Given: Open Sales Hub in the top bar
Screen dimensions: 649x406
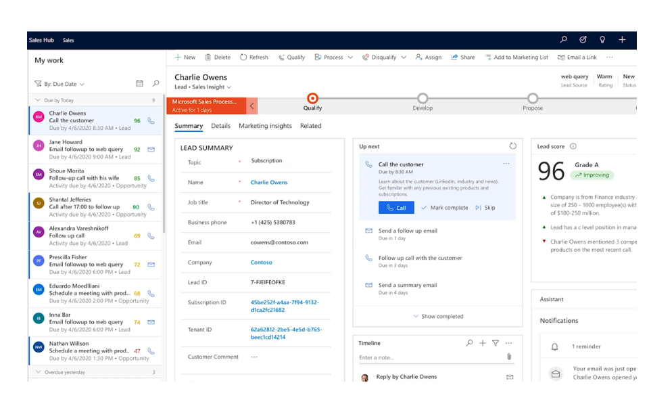Looking at the screenshot, I should click(41, 40).
